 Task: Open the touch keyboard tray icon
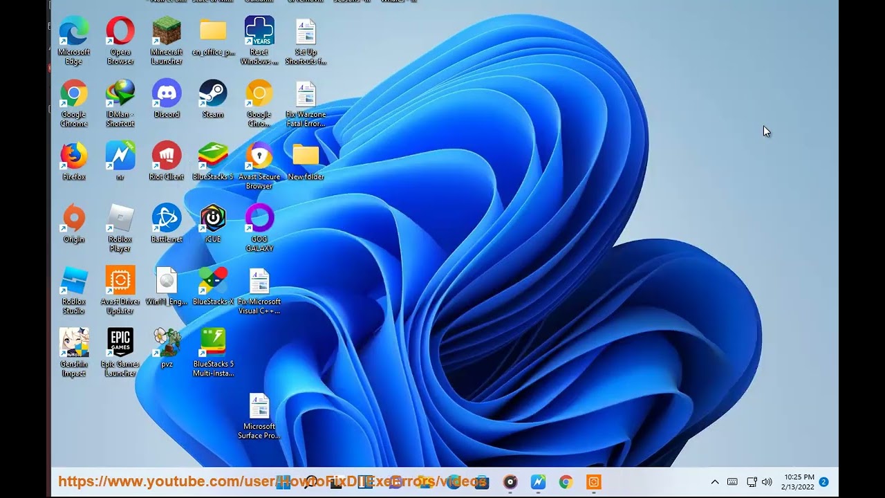click(x=732, y=482)
